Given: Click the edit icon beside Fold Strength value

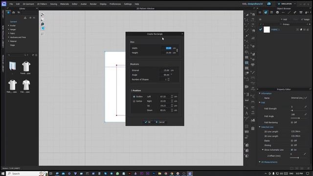Looking at the screenshot, I should (x=305, y=107).
